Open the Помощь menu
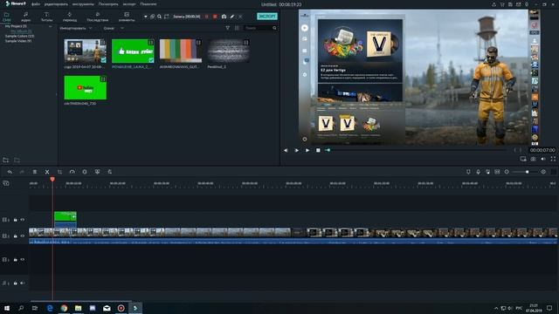559x314 pixels. click(148, 4)
